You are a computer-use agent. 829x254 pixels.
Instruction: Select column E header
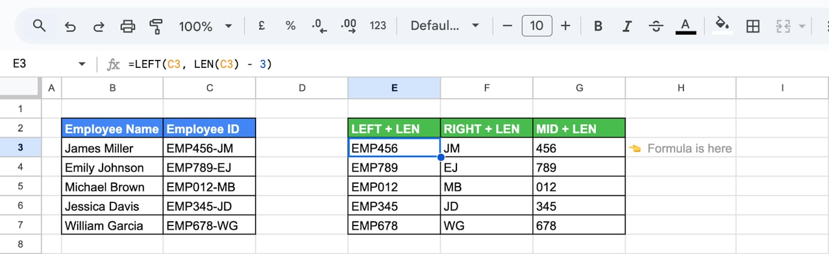point(394,88)
